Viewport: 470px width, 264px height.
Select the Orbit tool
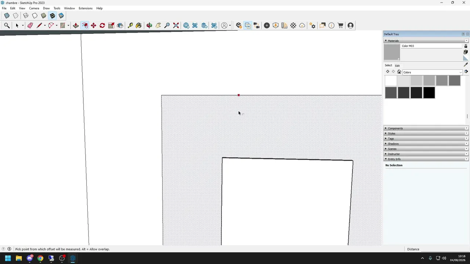point(149,25)
